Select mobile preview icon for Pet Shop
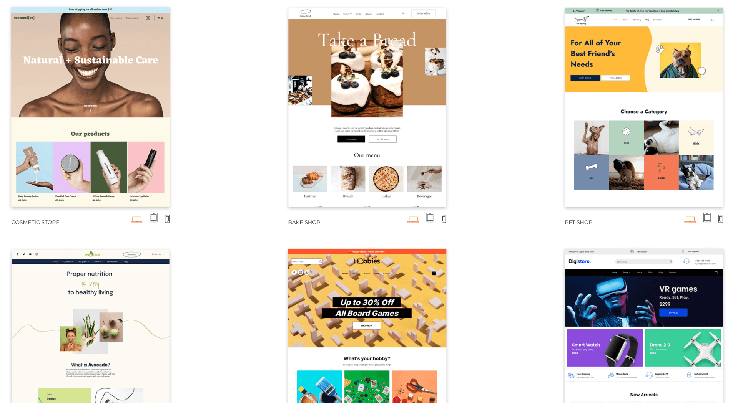The width and height of the screenshot is (738, 403). click(x=721, y=219)
